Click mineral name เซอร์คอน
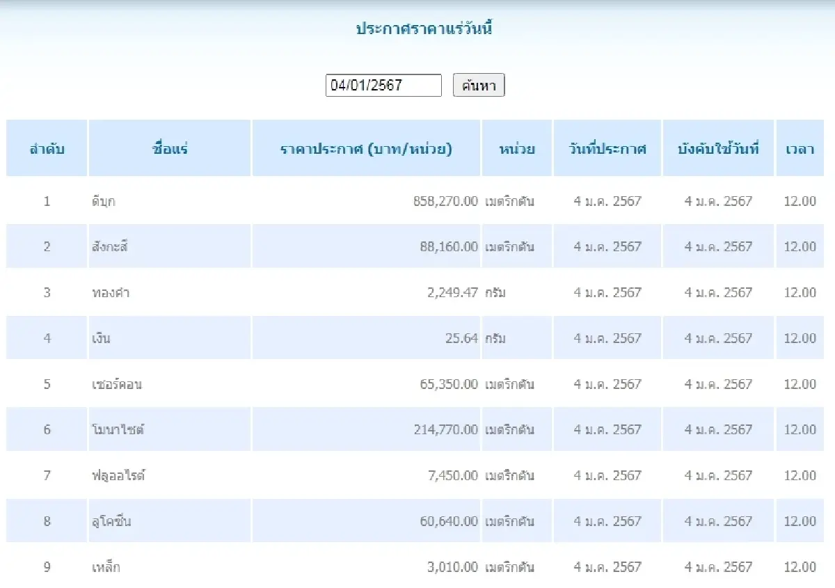The width and height of the screenshot is (835, 588). (116, 384)
